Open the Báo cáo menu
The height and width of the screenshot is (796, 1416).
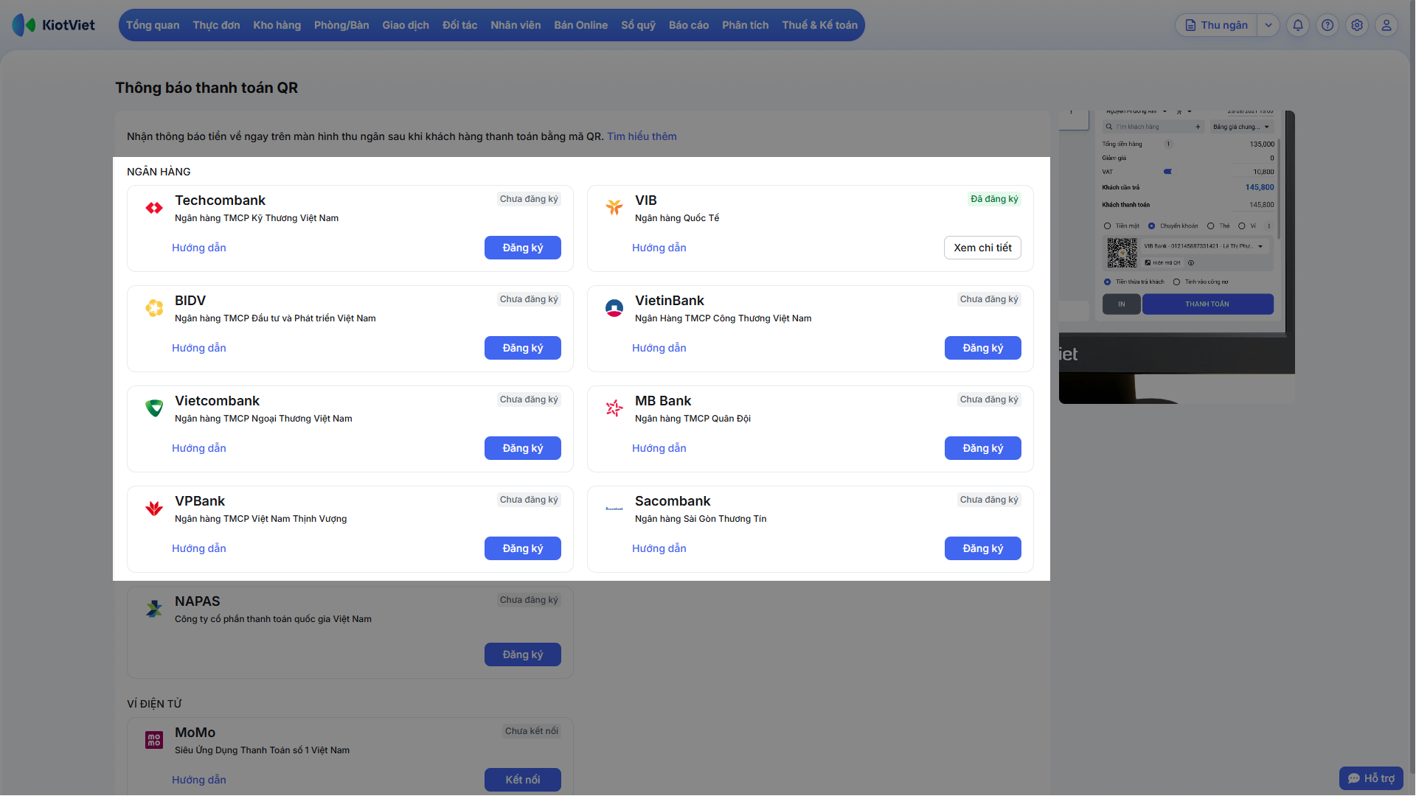[689, 25]
